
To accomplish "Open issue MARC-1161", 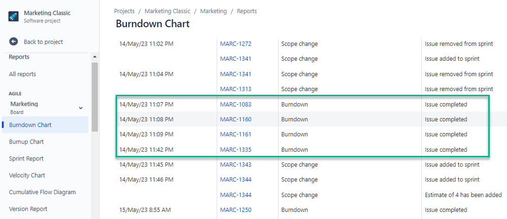I will (x=235, y=134).
